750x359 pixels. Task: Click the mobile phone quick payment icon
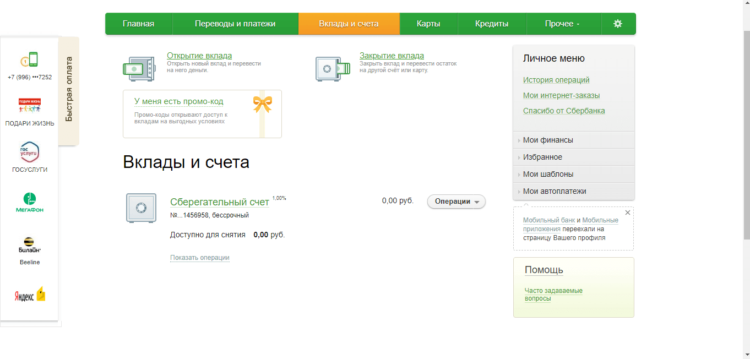pos(30,59)
